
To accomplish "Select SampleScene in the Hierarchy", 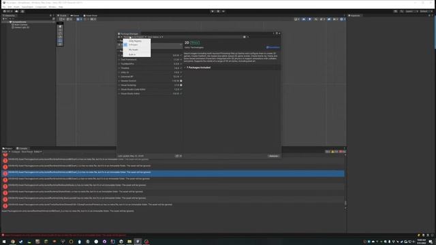I will (19, 22).
